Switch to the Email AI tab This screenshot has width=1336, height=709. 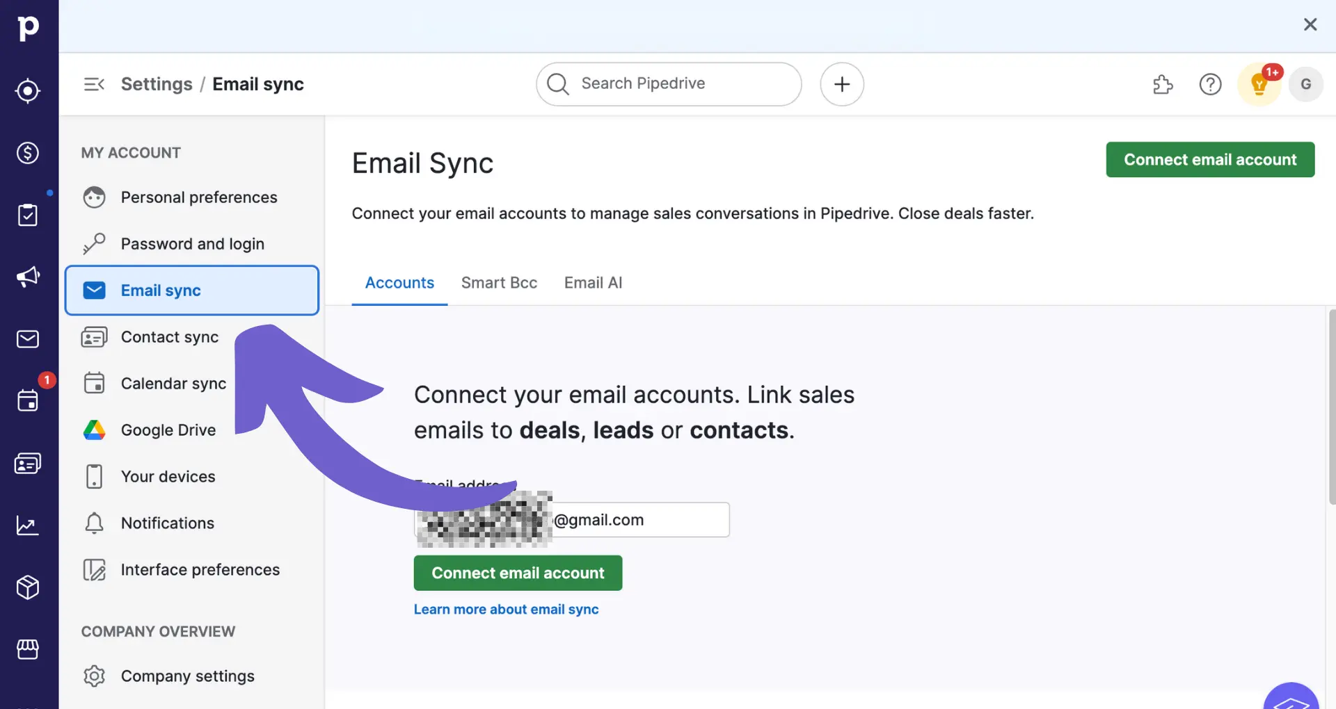pos(593,283)
